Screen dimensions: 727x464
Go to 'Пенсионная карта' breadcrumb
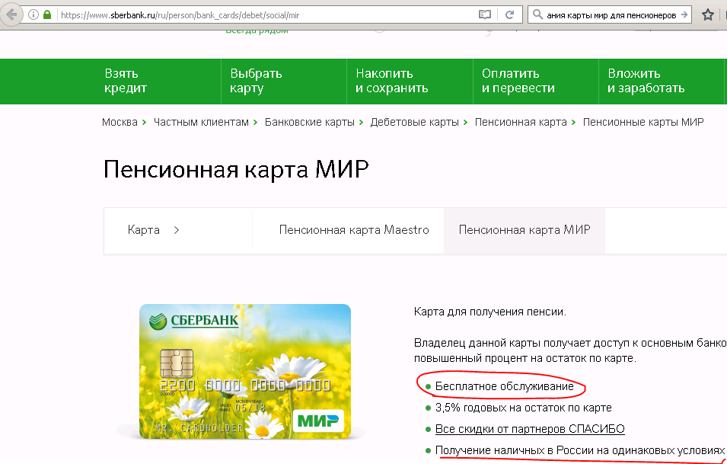[x=521, y=122]
